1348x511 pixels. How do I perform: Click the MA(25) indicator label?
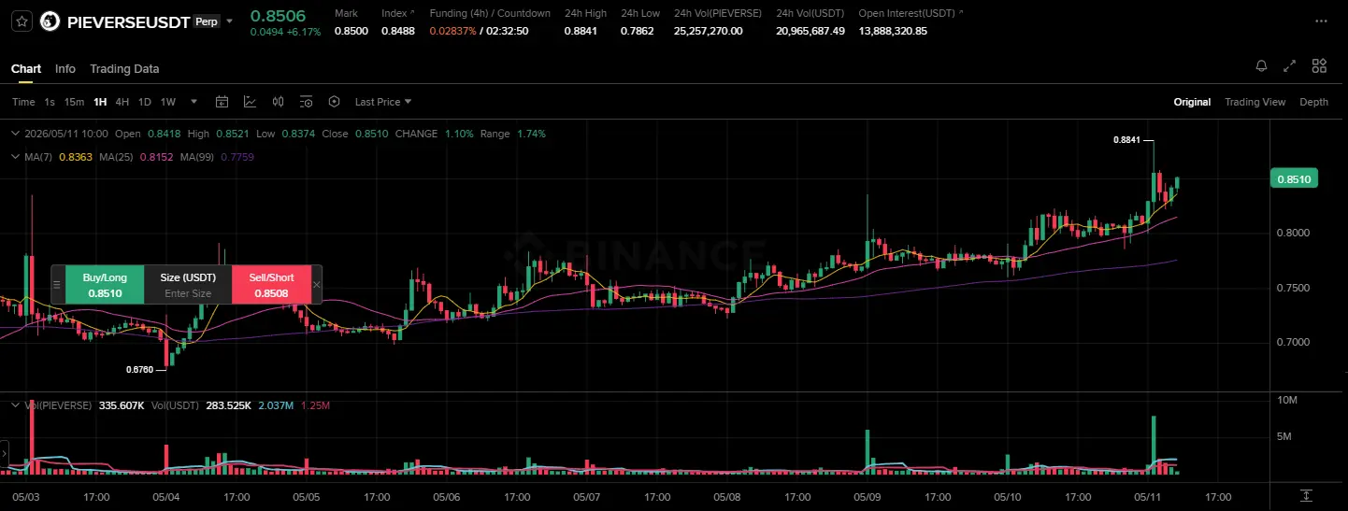pyautogui.click(x=118, y=157)
